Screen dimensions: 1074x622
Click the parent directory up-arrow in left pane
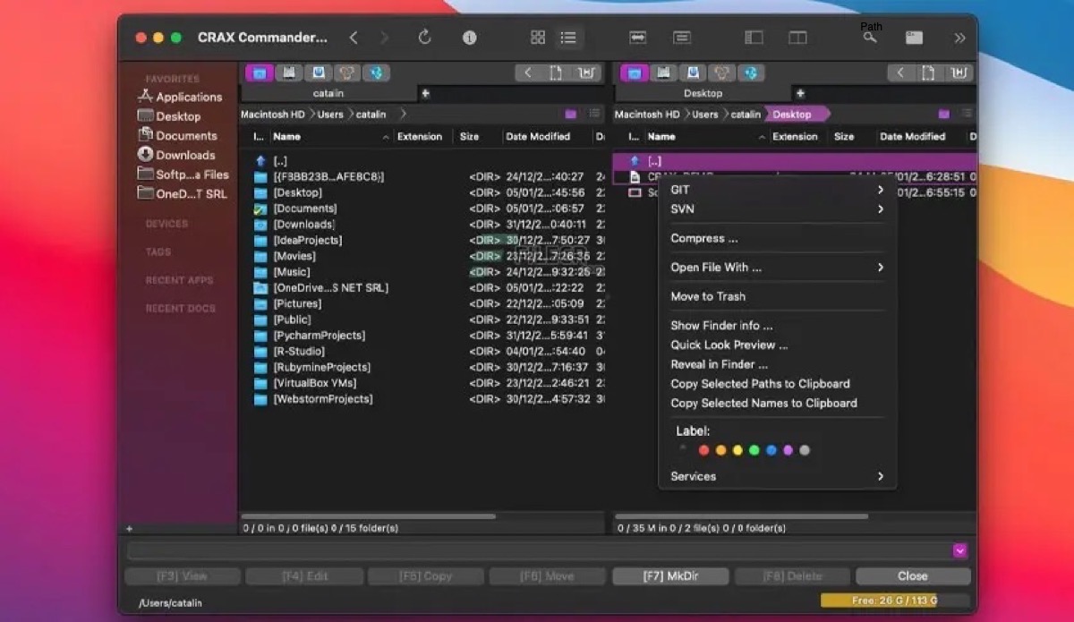pyautogui.click(x=260, y=161)
